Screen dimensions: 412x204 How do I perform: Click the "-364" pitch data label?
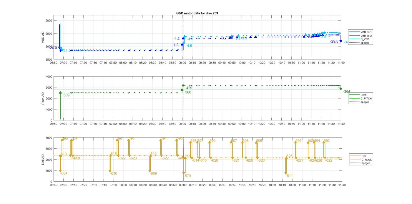[x=346, y=92]
